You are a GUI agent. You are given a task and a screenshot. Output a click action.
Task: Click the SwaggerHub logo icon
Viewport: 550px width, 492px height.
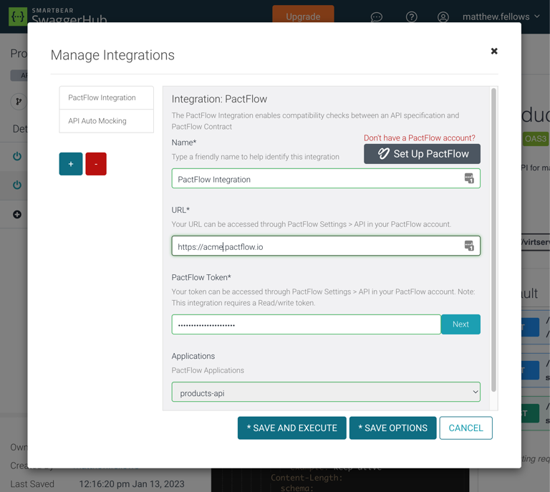coord(18,16)
